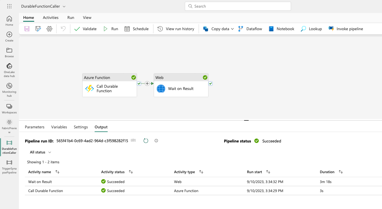Collapse the bottom panel handle
382x209 pixels.
click(246, 120)
